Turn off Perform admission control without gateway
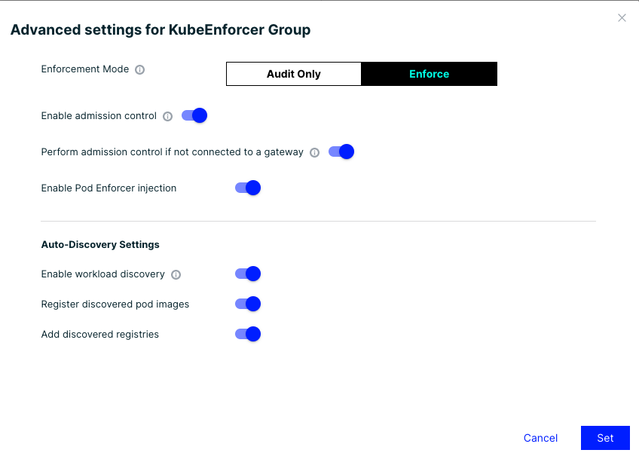This screenshot has height=456, width=639. point(341,151)
